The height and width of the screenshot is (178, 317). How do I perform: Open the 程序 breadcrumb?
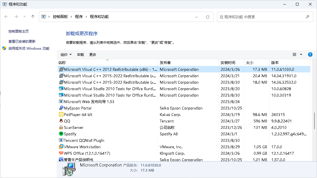click(x=79, y=17)
